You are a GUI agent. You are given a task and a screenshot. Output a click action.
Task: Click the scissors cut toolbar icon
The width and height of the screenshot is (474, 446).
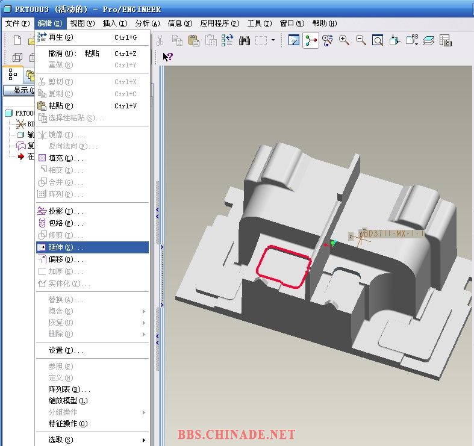[160, 40]
